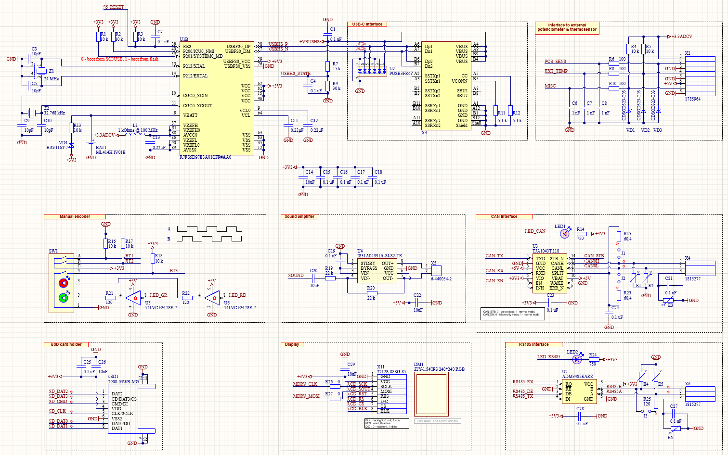This screenshot has height=455, width=728.
Task: Select the R7 15k resistor symbol
Action: (x=327, y=66)
